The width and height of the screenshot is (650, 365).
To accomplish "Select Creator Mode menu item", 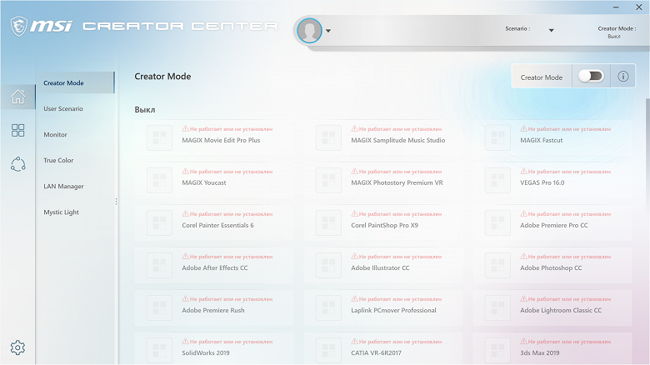I will [x=75, y=82].
